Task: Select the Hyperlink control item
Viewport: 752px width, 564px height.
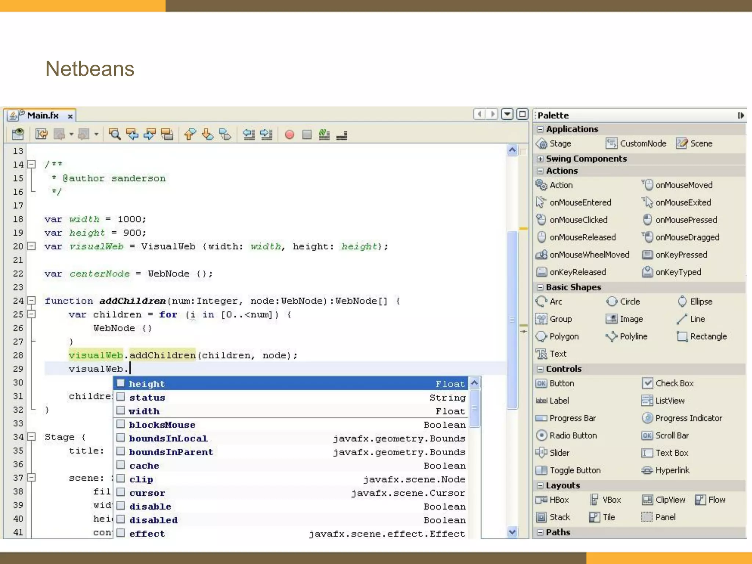Action: coord(666,470)
